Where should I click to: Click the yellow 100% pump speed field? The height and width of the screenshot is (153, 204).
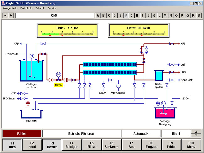58,85
